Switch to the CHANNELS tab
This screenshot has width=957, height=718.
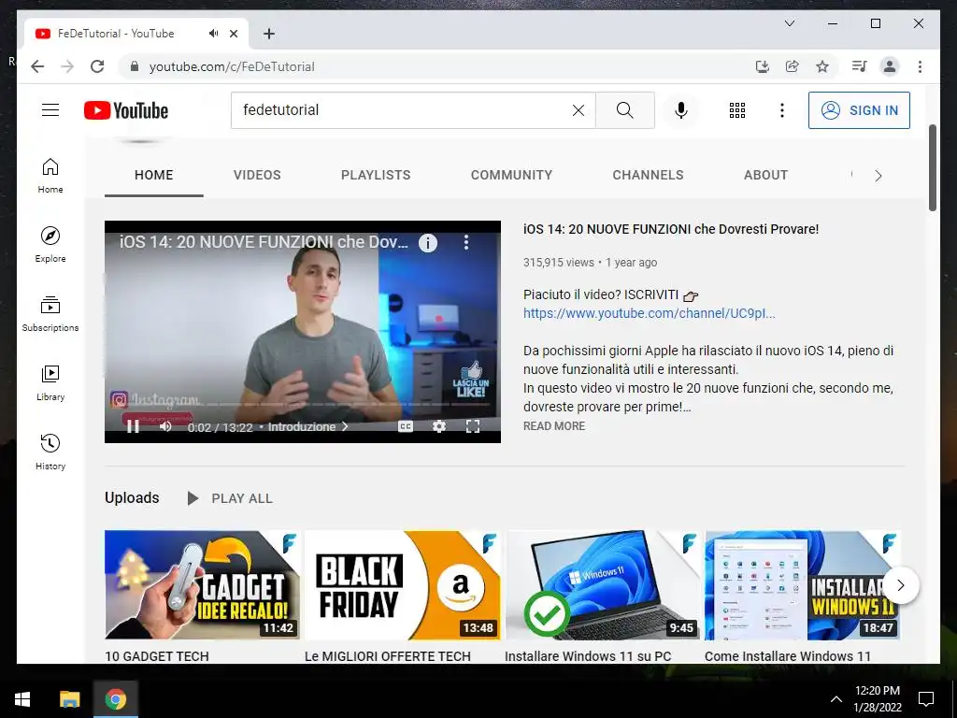[648, 175]
